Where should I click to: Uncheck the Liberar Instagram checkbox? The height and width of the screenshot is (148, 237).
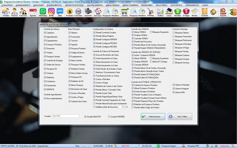pyautogui.click(x=174, y=89)
